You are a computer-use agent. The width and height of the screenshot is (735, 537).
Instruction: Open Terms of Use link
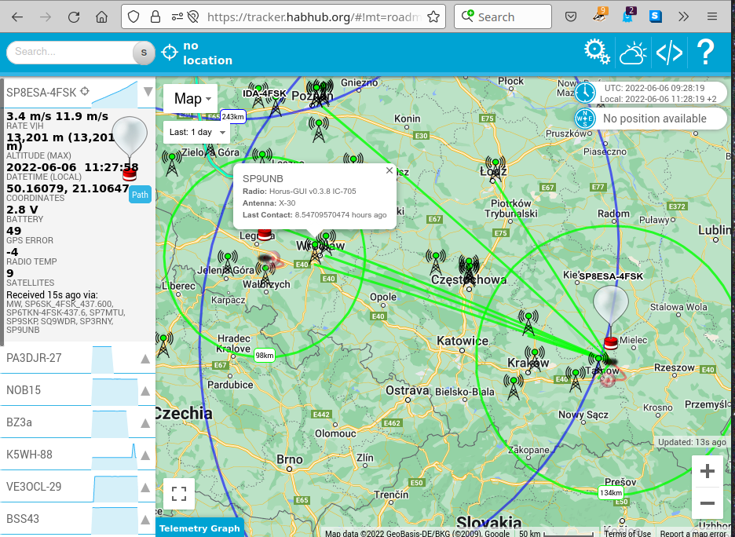pyautogui.click(x=627, y=533)
